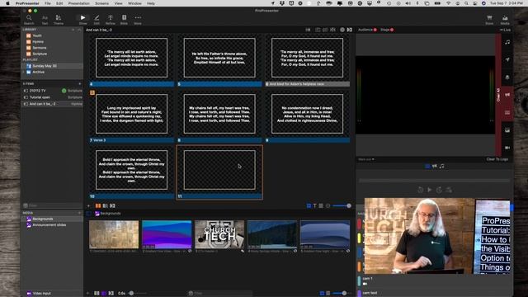Open the Window menu
The image size is (528, 297).
tap(134, 3)
